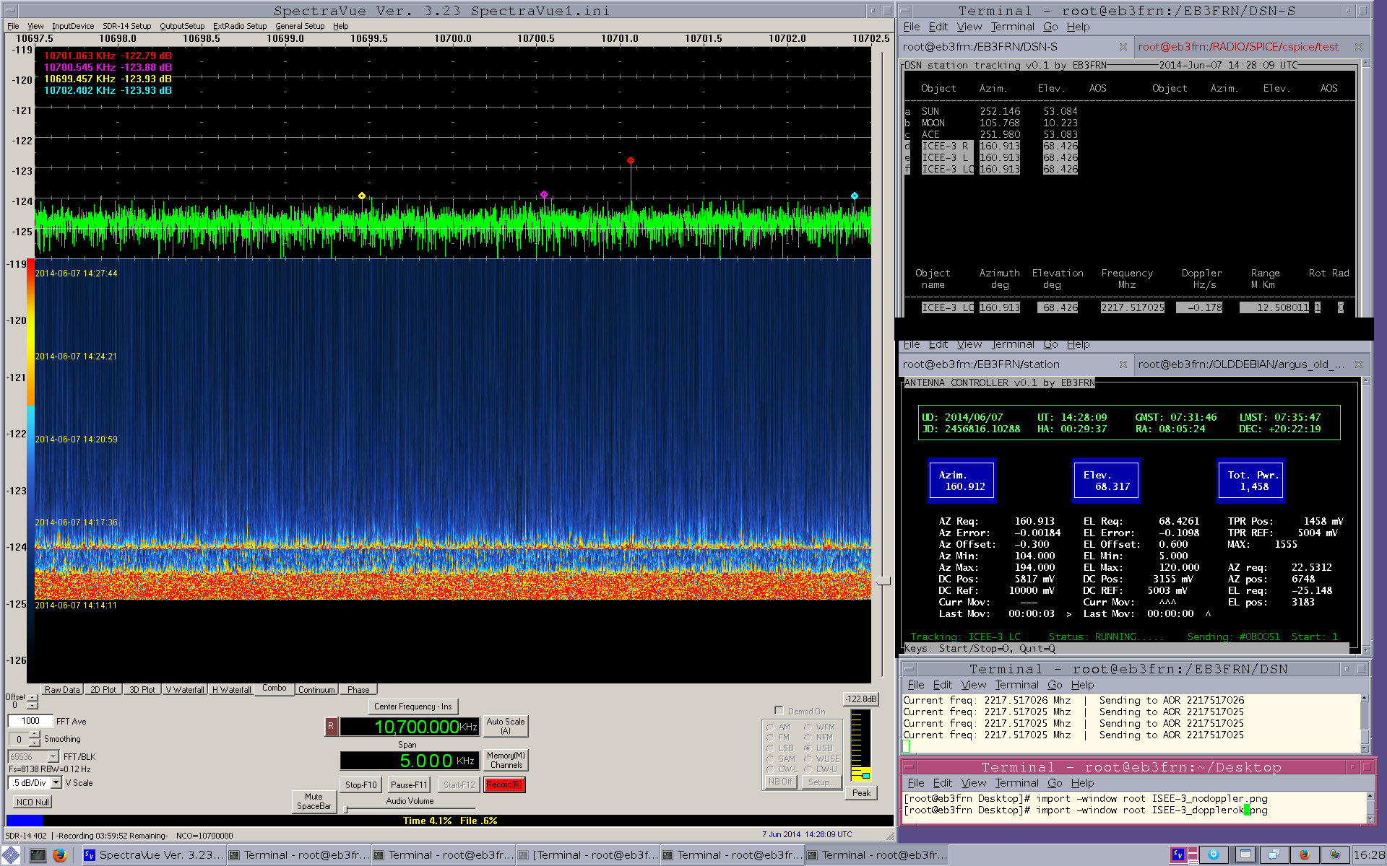
Task: Select the LSB demodulation mode
Action: coord(770,748)
